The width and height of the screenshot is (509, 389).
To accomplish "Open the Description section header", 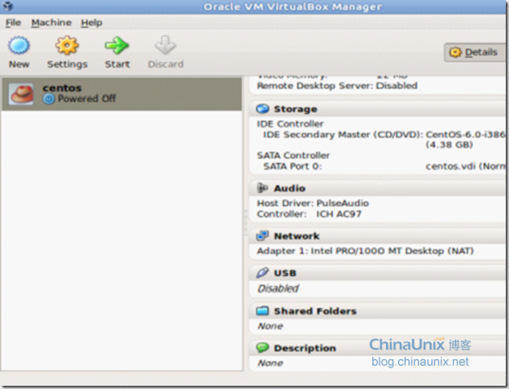I will [x=378, y=348].
